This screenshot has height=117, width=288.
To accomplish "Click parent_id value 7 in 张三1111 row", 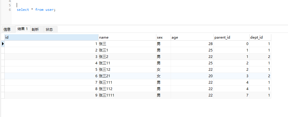I will pyautogui.click(x=231, y=95).
